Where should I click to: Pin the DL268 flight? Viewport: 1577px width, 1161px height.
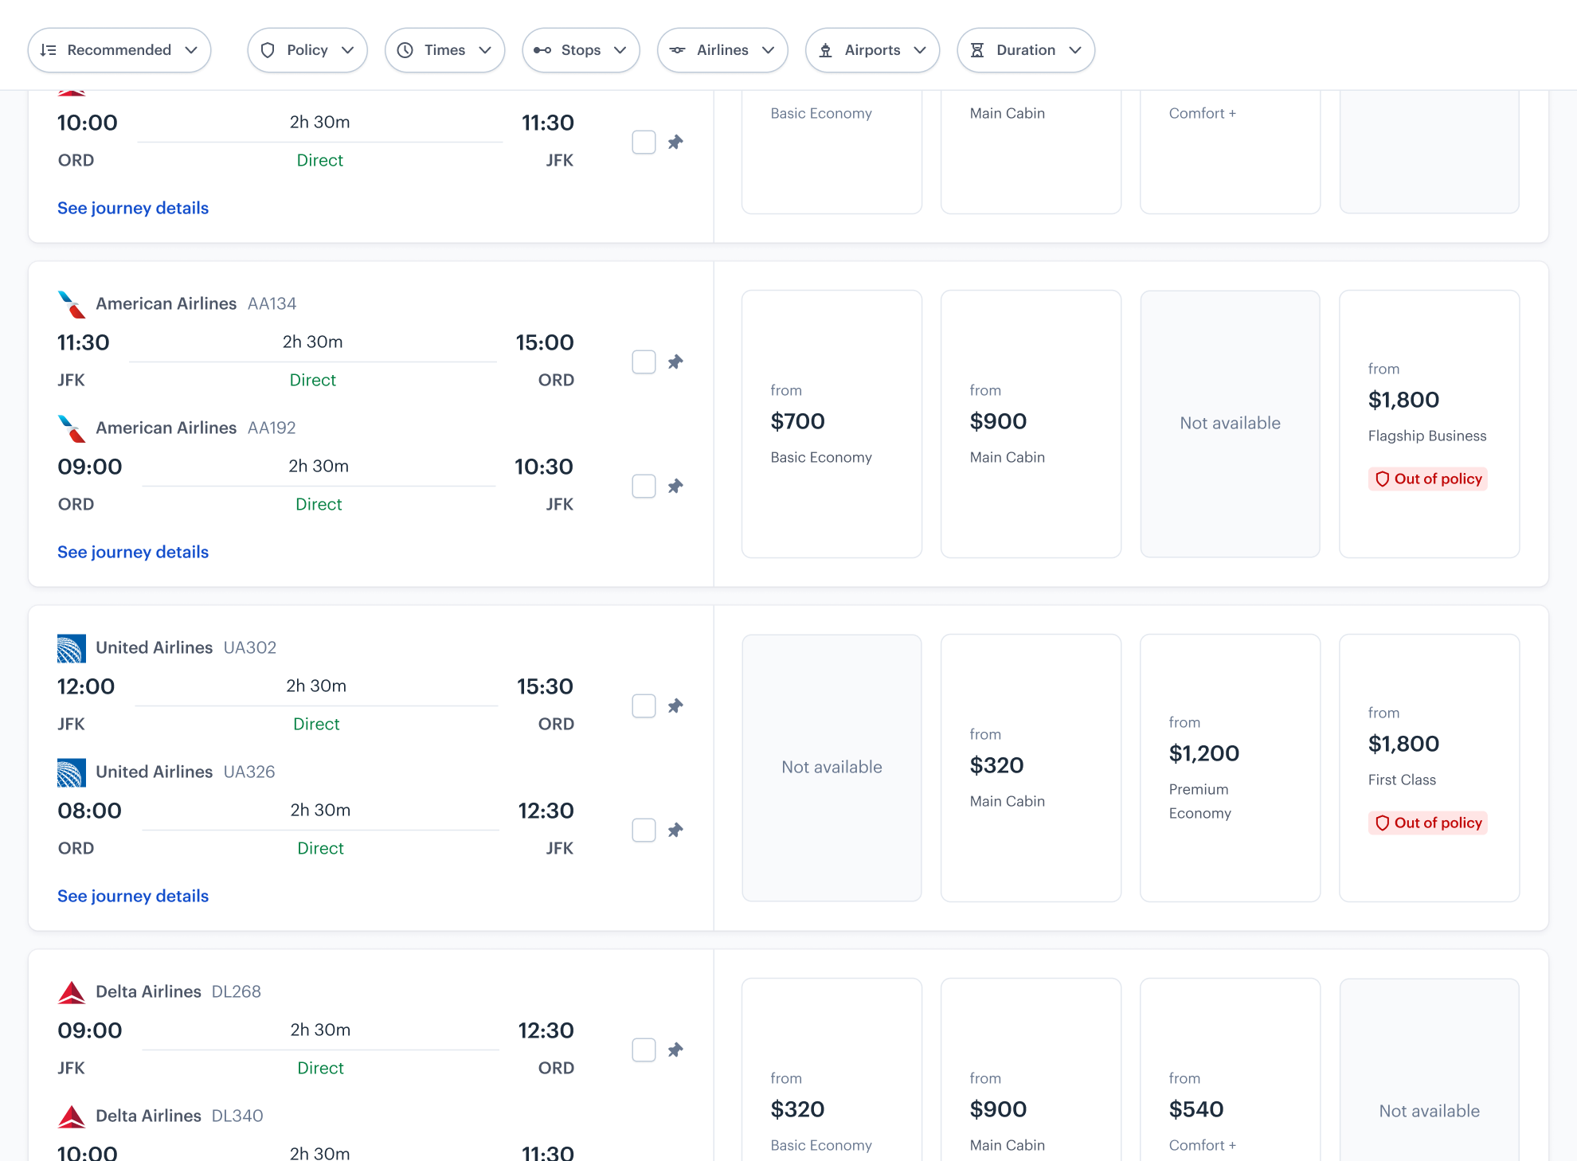(x=675, y=1050)
